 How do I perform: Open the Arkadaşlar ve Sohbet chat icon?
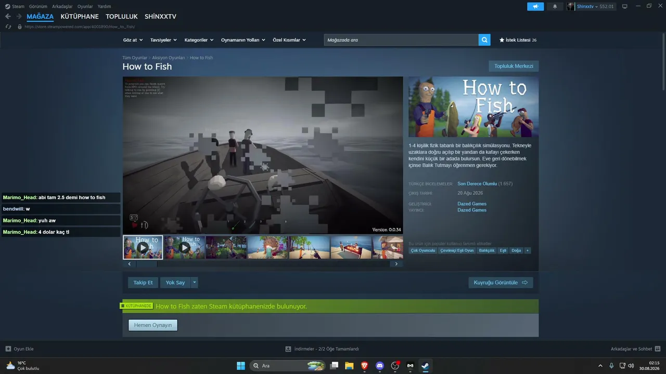(x=658, y=349)
